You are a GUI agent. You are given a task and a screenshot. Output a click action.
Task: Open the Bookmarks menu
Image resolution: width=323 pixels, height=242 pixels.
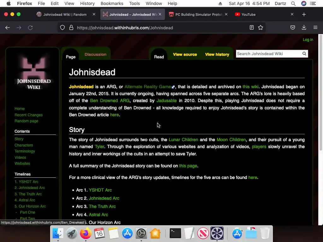pos(112,3)
